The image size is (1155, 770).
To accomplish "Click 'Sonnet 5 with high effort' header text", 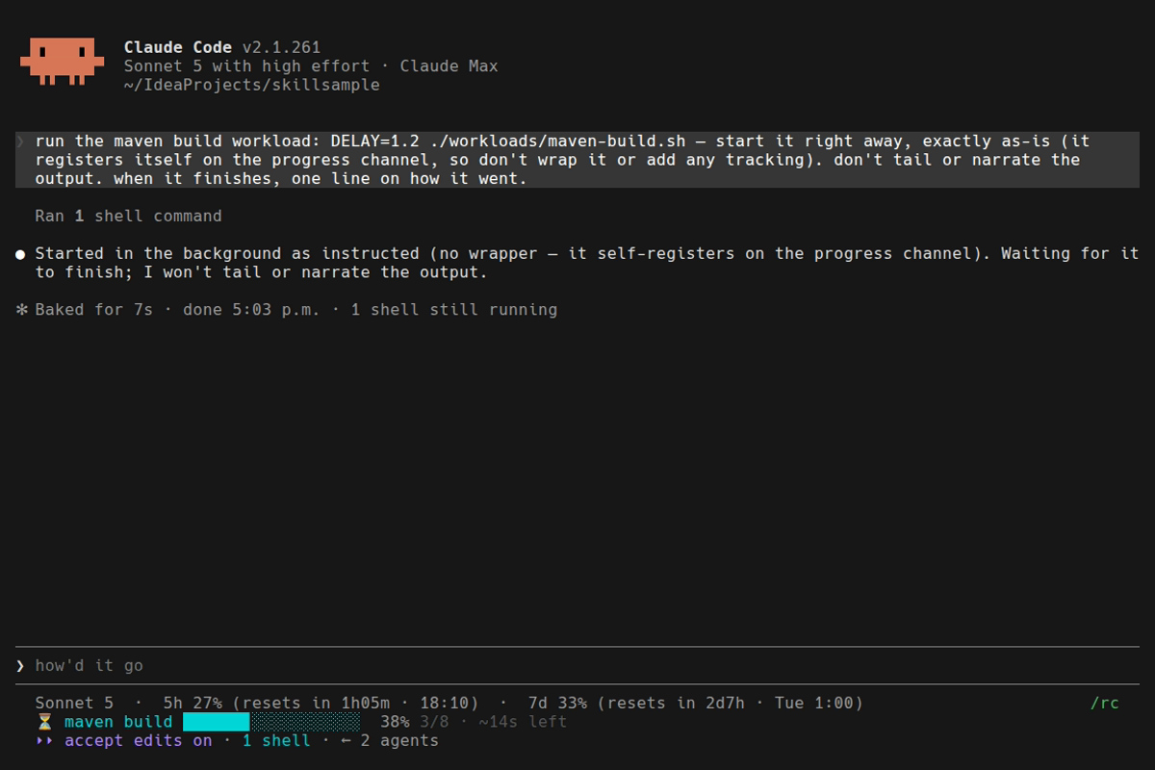I will pos(246,66).
